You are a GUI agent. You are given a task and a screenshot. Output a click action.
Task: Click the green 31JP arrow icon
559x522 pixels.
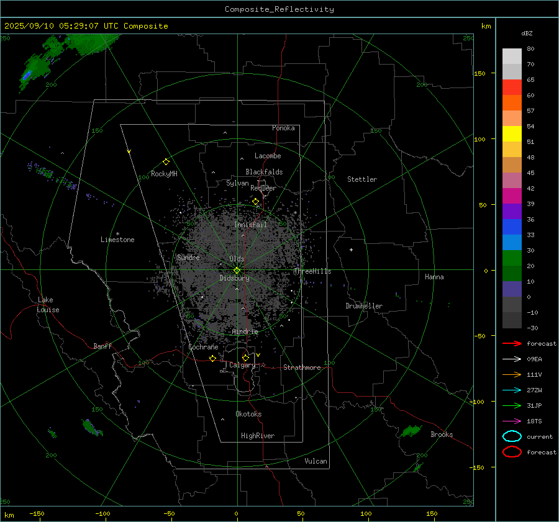click(x=512, y=405)
